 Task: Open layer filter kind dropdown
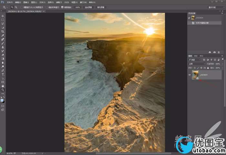[x=195, y=60]
